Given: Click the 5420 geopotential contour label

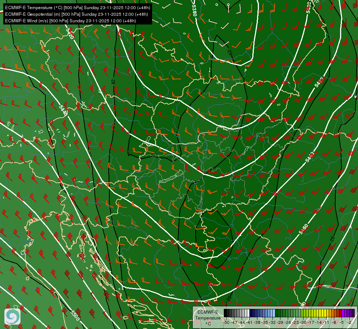Looking at the screenshot, I should click(x=70, y=34).
